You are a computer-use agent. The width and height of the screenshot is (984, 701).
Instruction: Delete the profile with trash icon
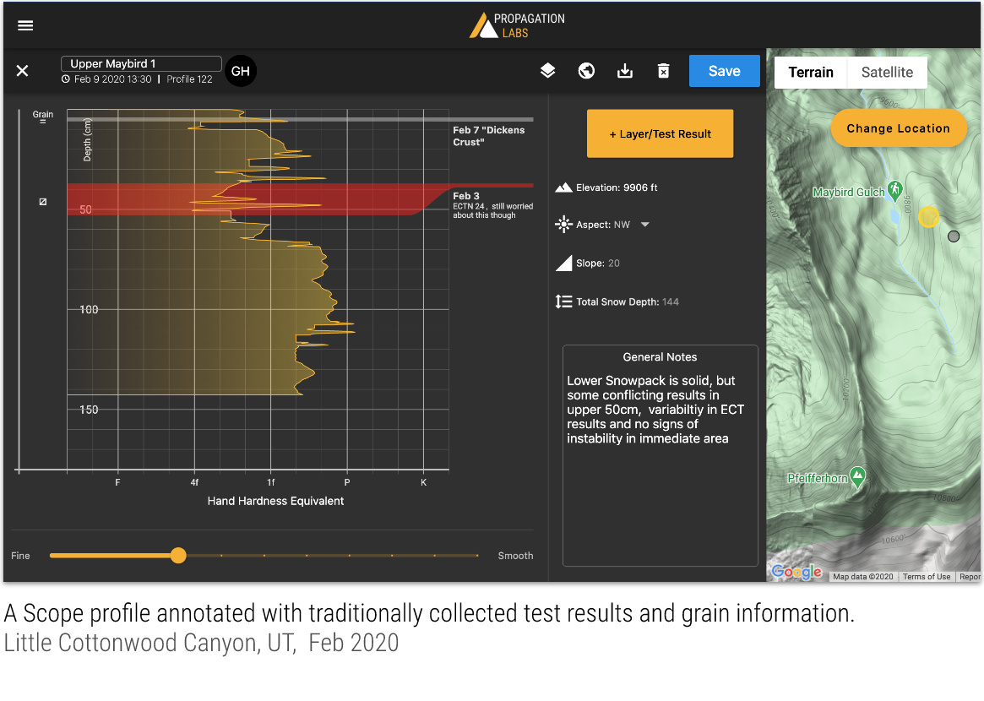663,71
